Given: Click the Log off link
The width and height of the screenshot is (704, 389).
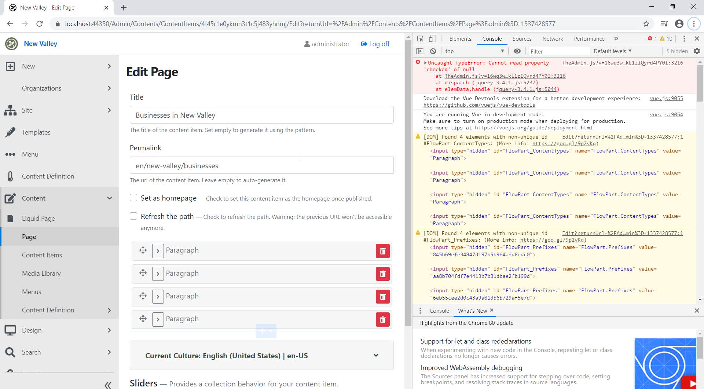Looking at the screenshot, I should pyautogui.click(x=375, y=44).
